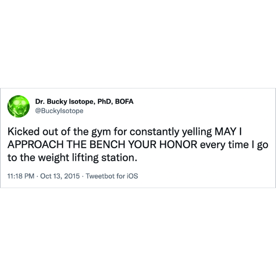Click APPROACH in the tweet text

click(x=35, y=144)
